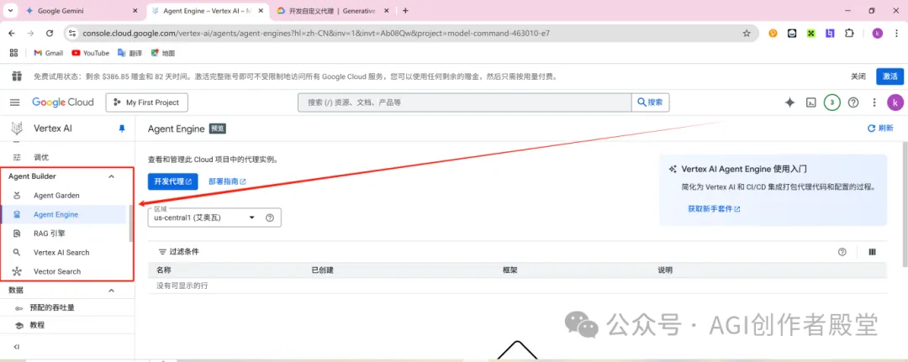
Task: Click the 说明 column header
Action: click(665, 270)
